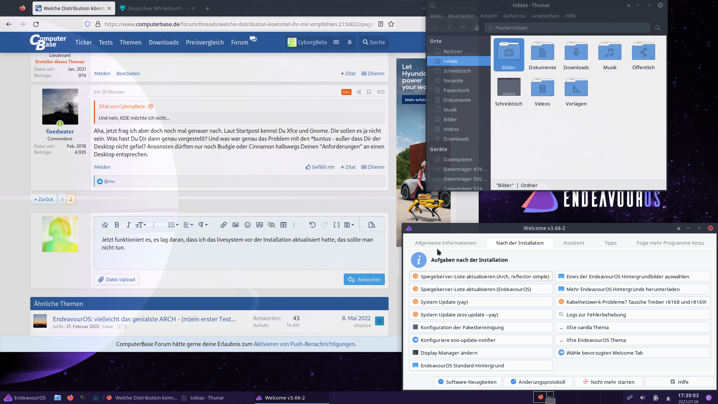
Task: Switch to the Assistent tab in Welcome
Action: [573, 243]
